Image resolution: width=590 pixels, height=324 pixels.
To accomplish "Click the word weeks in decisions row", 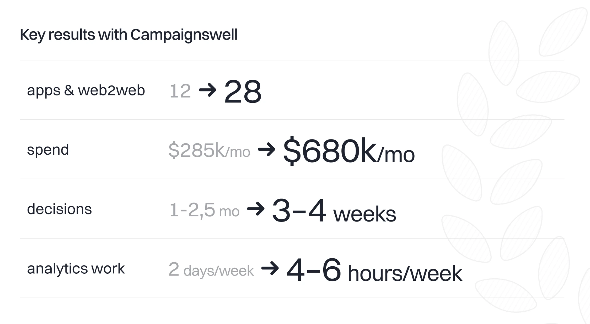I will pos(365,214).
